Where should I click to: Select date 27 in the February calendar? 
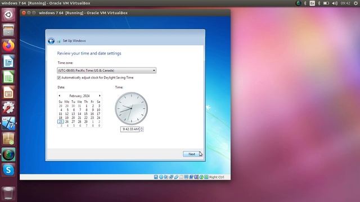(73, 122)
